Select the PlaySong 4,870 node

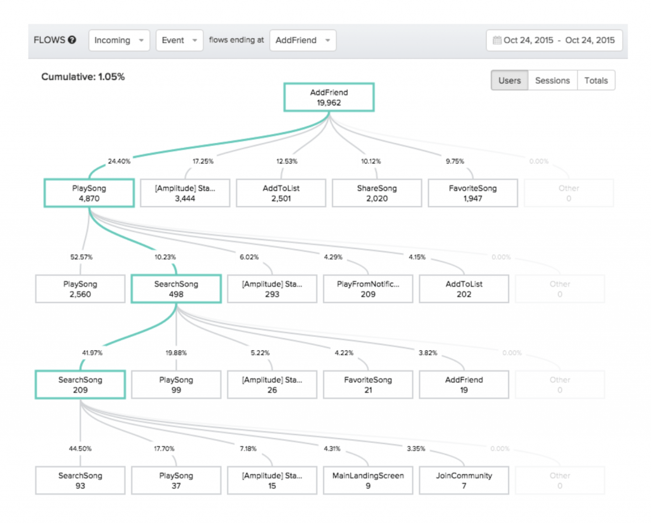(89, 193)
